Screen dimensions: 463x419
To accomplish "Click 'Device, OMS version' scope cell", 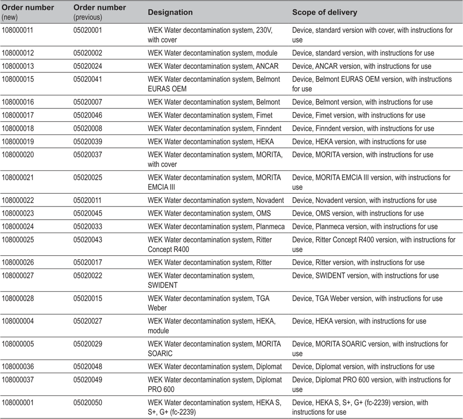I will pyautogui.click(x=358, y=213).
